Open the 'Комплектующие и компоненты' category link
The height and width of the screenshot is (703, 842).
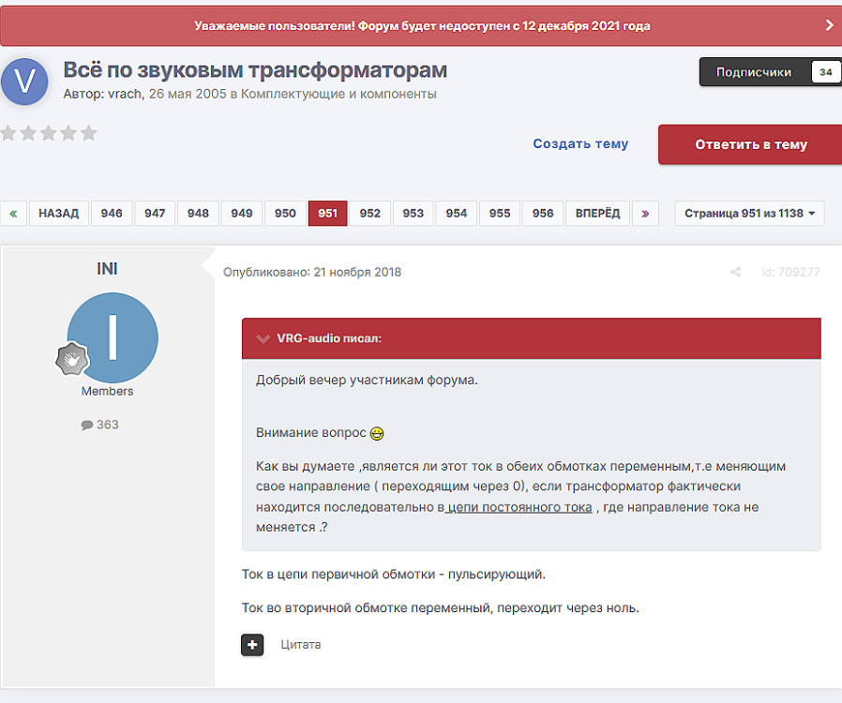click(x=338, y=94)
